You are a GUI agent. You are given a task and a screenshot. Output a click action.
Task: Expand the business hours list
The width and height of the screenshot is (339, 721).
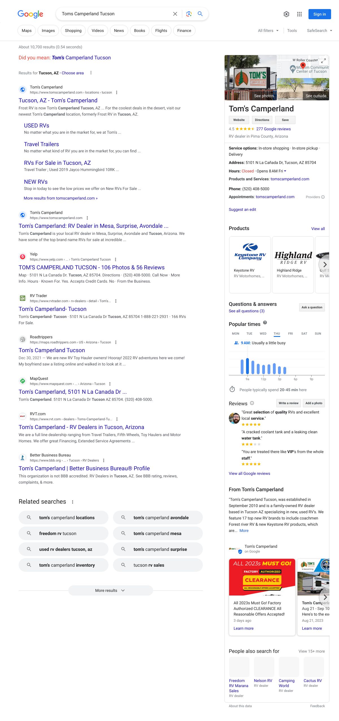coord(285,171)
